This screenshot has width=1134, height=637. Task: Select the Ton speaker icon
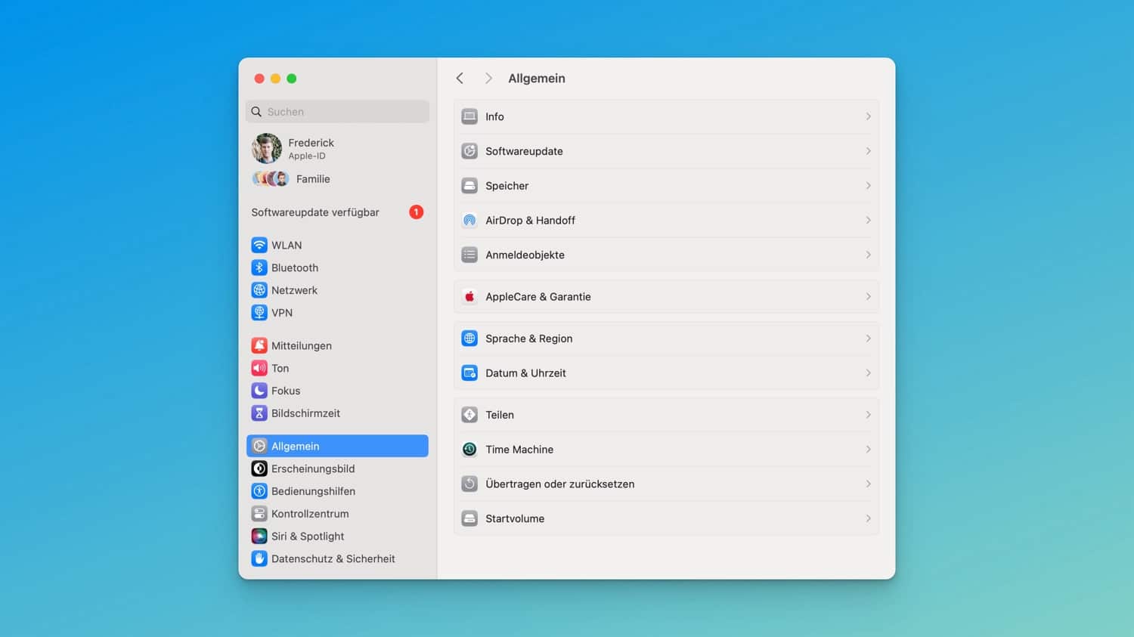(x=259, y=368)
